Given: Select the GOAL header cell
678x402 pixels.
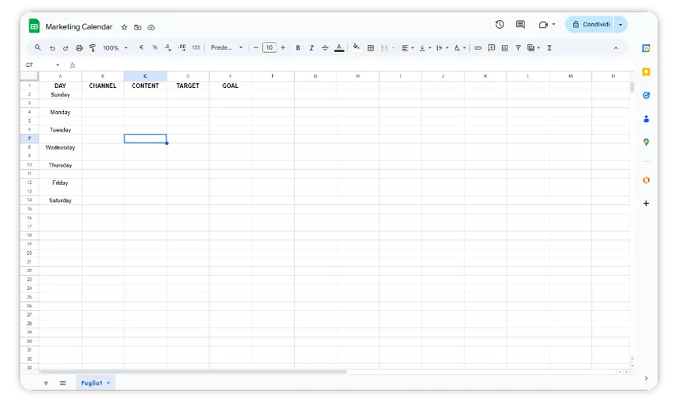Looking at the screenshot, I should pyautogui.click(x=230, y=86).
